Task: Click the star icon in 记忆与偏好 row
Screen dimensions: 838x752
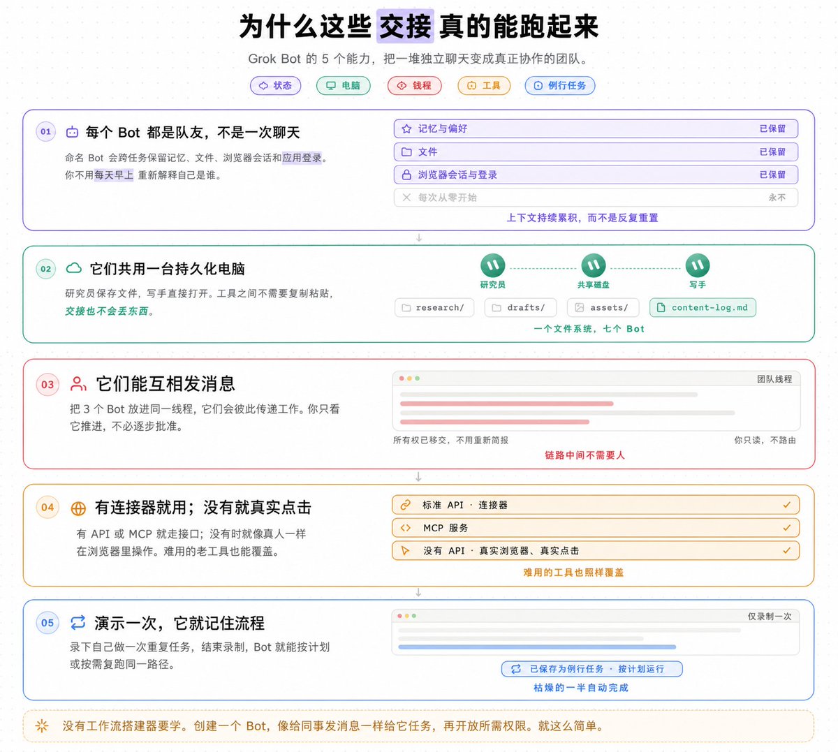Action: coord(406,128)
